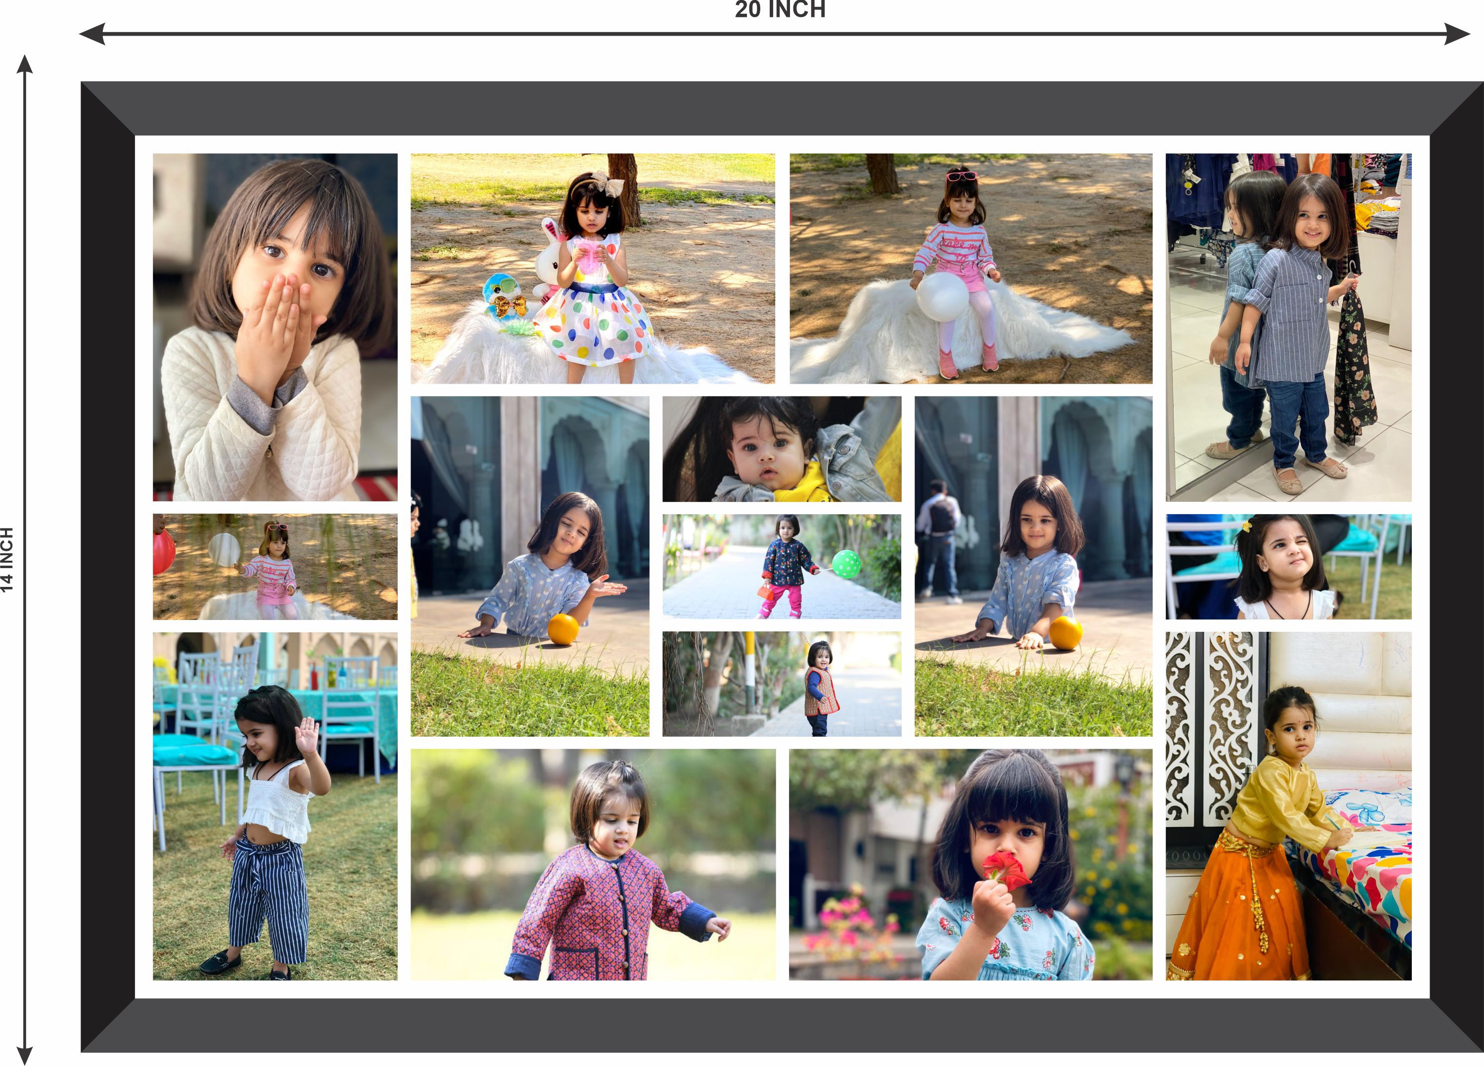Select the small photo with red balloon

point(275,566)
